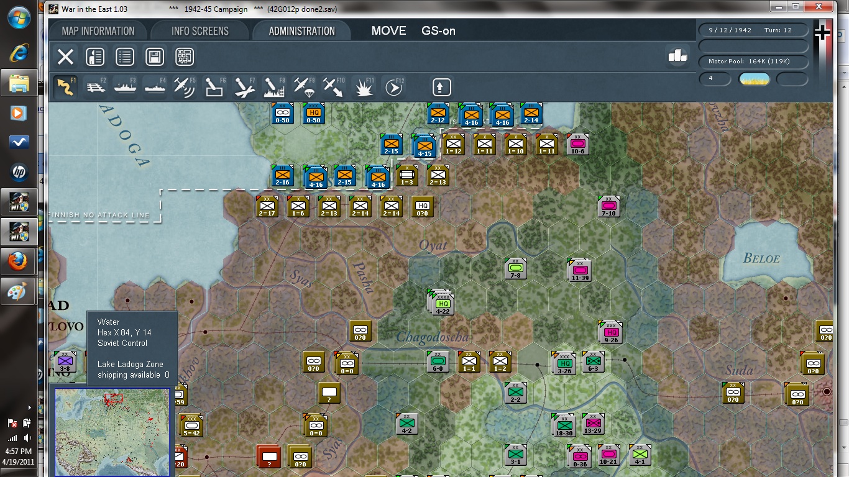
Task: Select the Amphibious transport mode (F4) icon
Action: tap(155, 87)
